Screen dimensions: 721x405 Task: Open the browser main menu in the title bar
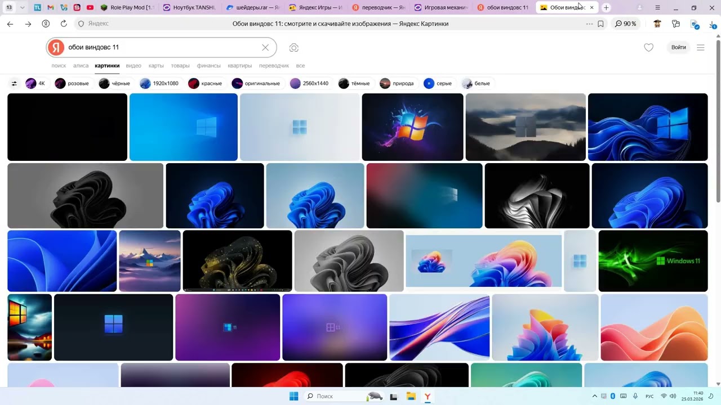pos(658,8)
